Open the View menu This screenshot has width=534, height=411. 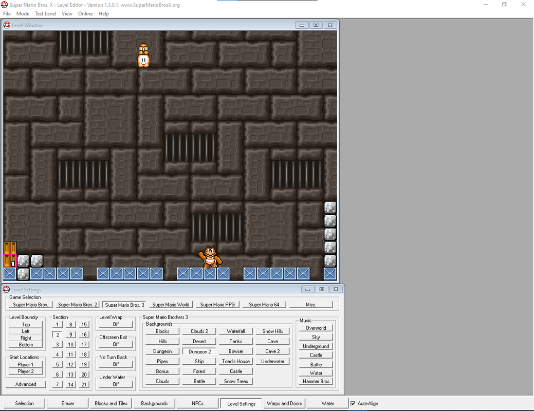67,14
